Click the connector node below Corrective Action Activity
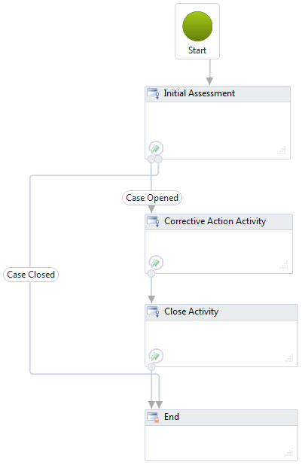Image resolution: width=305 pixels, height=471 pixels. pos(151,274)
